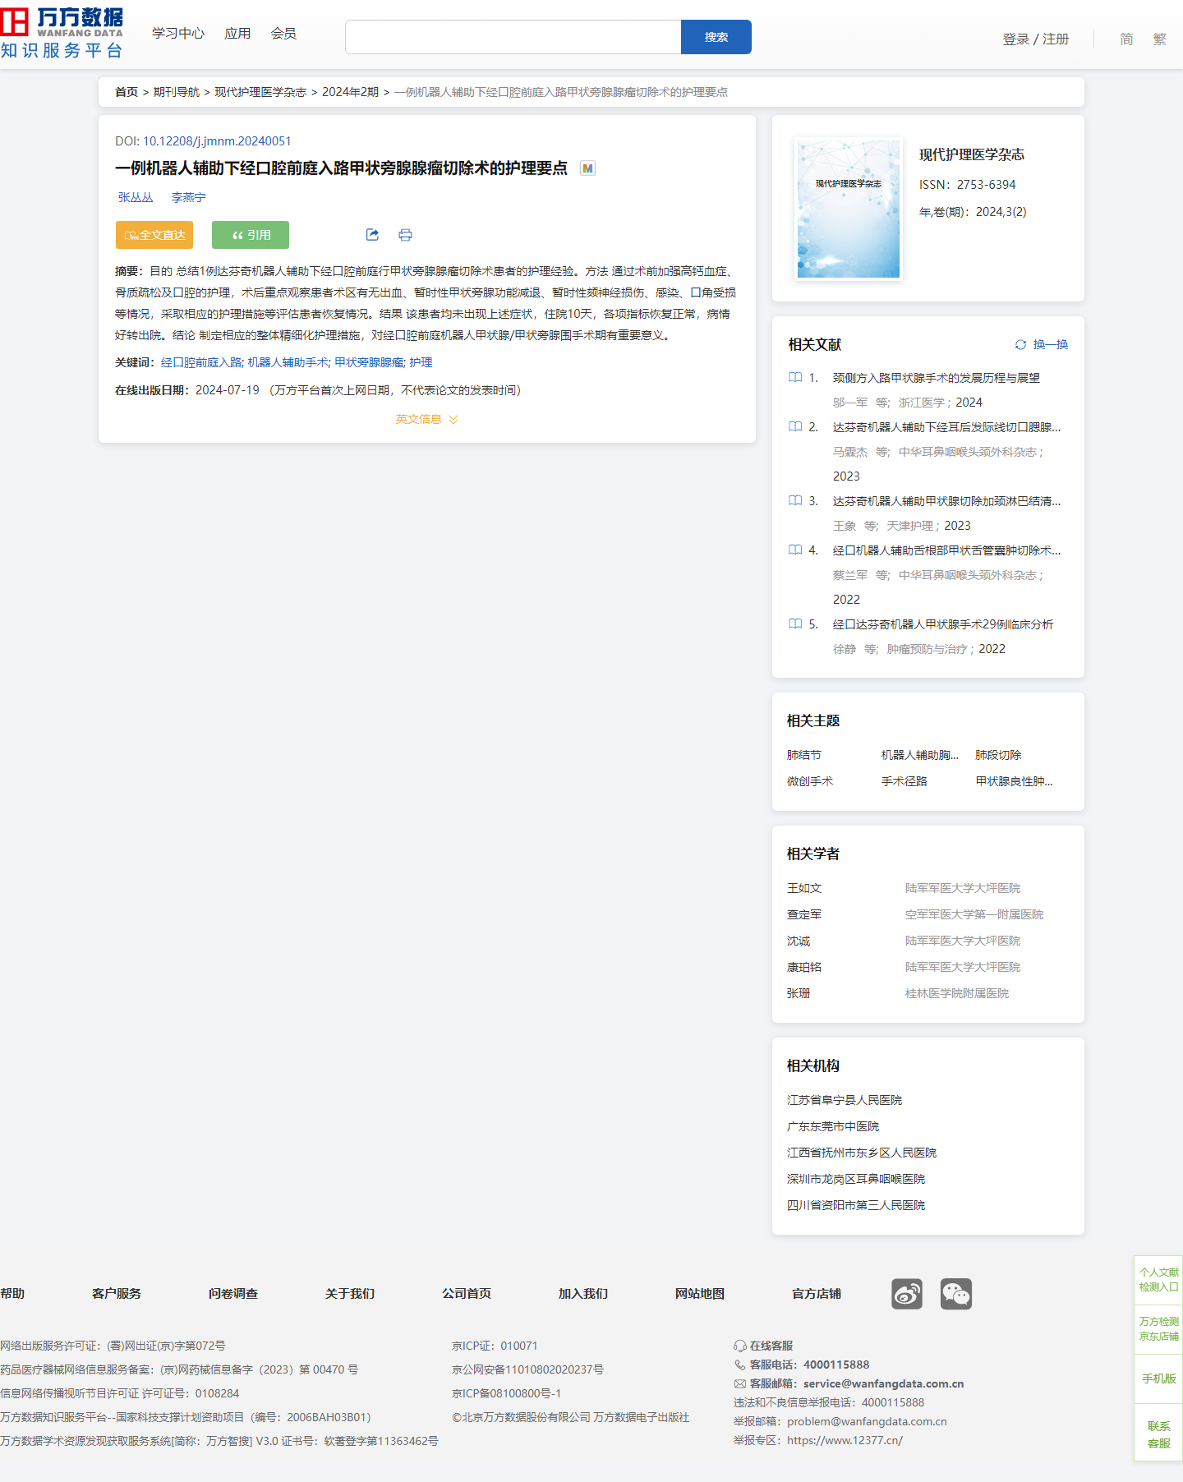Click book icon for related article 3
The height and width of the screenshot is (1482, 1183).
pos(795,501)
